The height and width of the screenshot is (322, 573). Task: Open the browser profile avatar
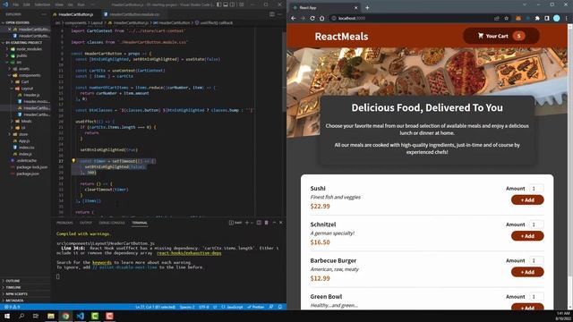[x=557, y=18]
